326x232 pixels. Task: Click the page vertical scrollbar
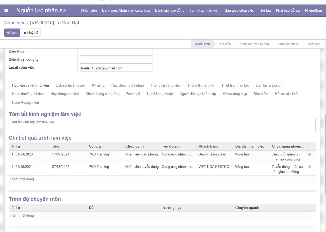click(x=325, y=154)
